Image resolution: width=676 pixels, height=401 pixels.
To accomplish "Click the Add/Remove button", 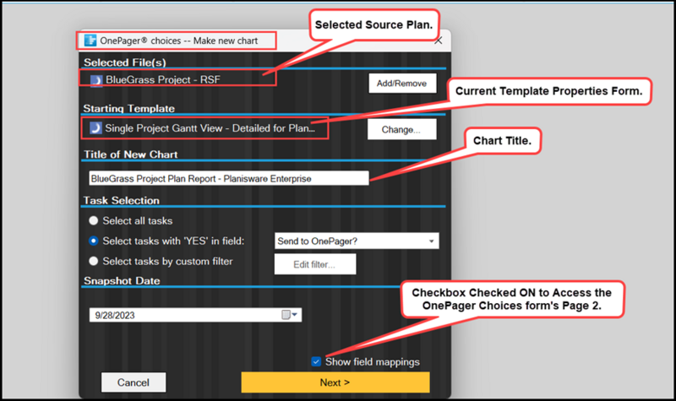I will tap(402, 83).
